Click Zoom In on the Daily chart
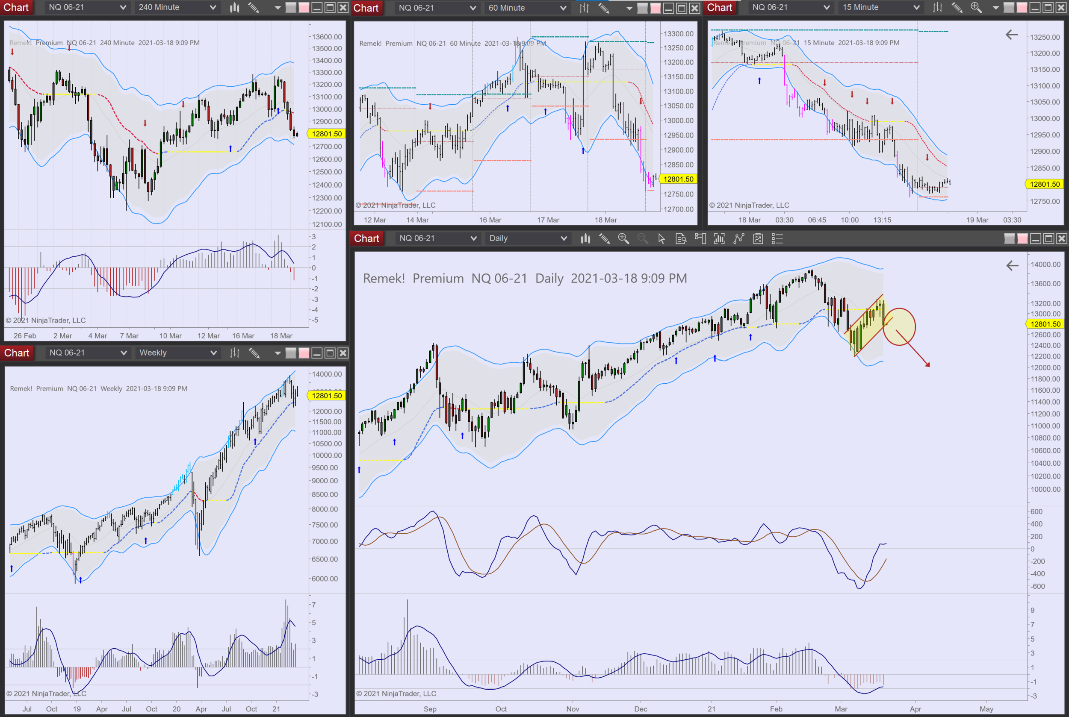 [623, 238]
